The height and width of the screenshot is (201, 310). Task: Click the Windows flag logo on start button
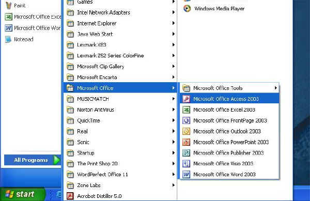click(x=9, y=194)
